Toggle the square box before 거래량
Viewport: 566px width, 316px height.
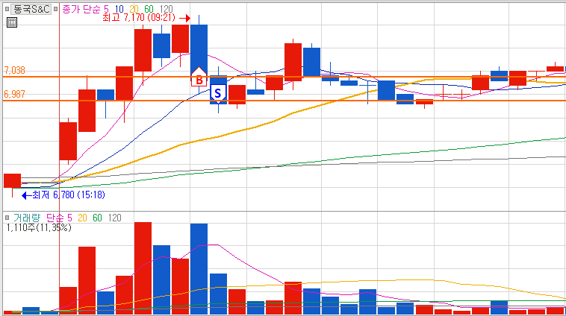coord(7,218)
